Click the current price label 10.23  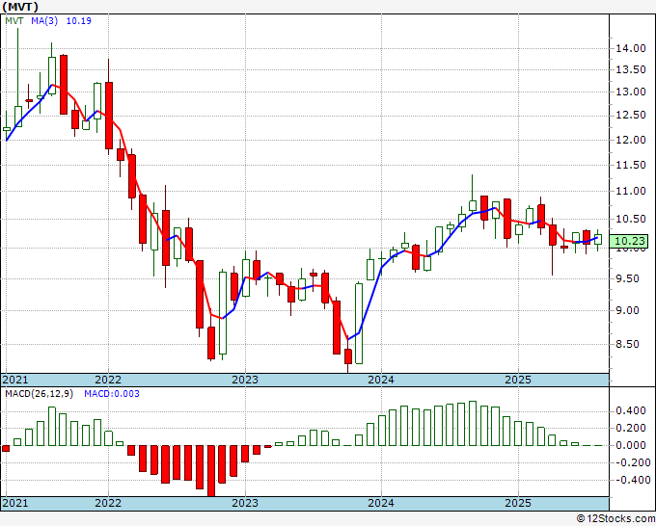[x=631, y=241]
